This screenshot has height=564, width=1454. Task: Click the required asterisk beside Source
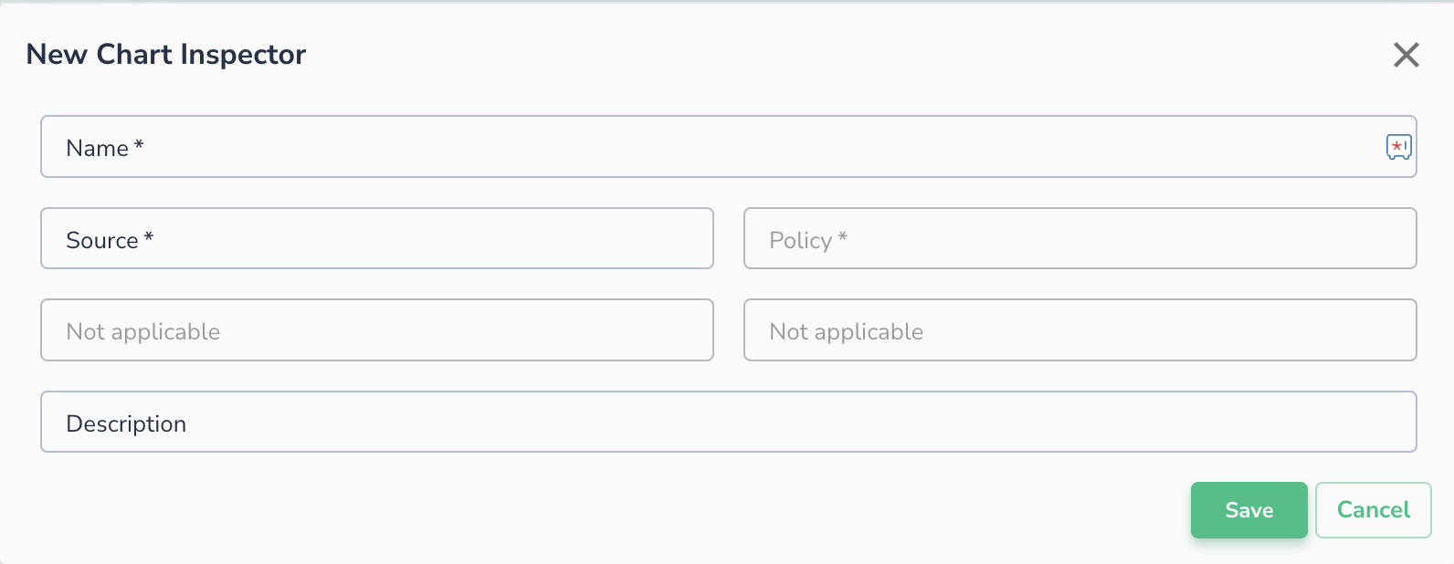click(x=149, y=237)
